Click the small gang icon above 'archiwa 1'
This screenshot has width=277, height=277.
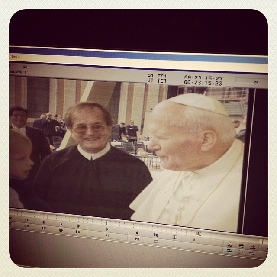(25, 67)
